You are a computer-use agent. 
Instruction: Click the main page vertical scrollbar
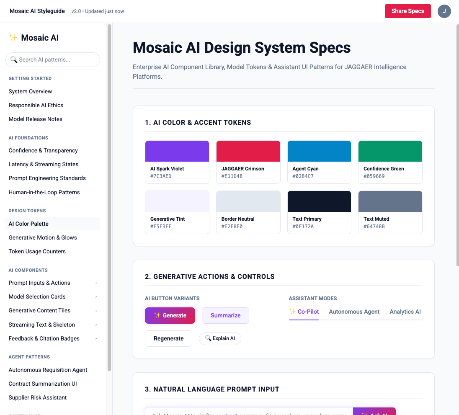(x=457, y=145)
